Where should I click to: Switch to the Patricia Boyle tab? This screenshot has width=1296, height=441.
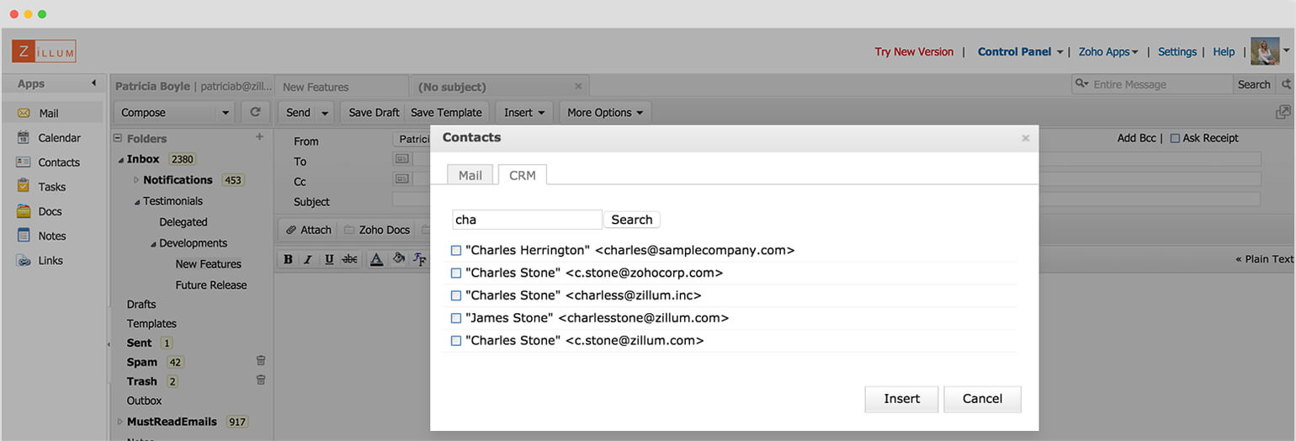[x=193, y=86]
